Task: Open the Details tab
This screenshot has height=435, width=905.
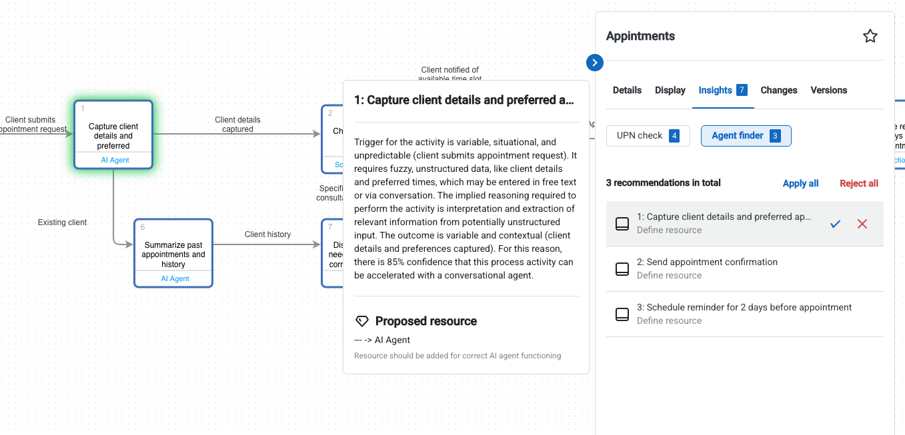Action: tap(627, 90)
